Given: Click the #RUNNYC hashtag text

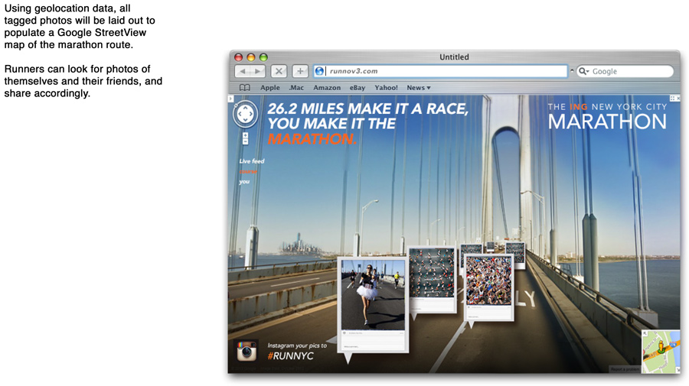Looking at the screenshot, I should point(290,355).
